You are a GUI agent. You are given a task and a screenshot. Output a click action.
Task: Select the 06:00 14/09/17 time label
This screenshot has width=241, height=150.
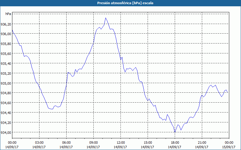66,145
